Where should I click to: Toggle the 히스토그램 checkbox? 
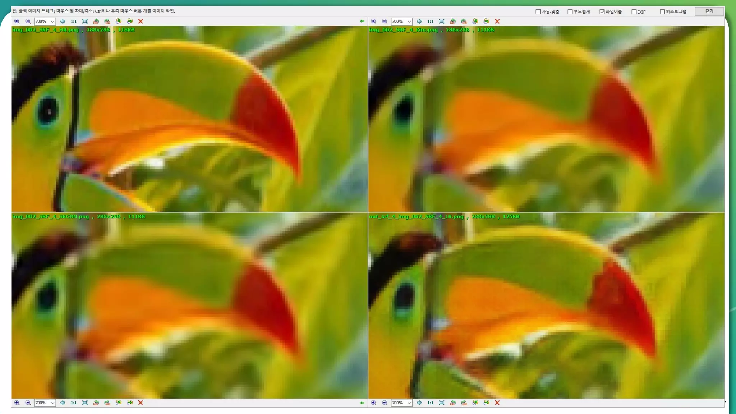pos(662,12)
